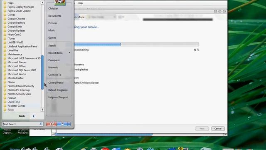Click the movie publishing progress bar
Image resolution: width=266 pixels, height=150 pixels.
click(136, 45)
